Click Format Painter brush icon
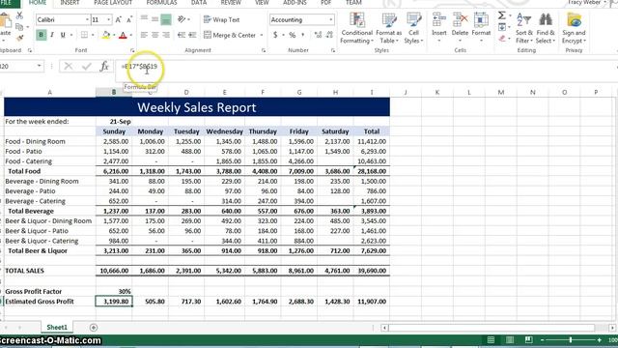Image resolution: width=618 pixels, height=348 pixels. pyautogui.click(x=19, y=39)
